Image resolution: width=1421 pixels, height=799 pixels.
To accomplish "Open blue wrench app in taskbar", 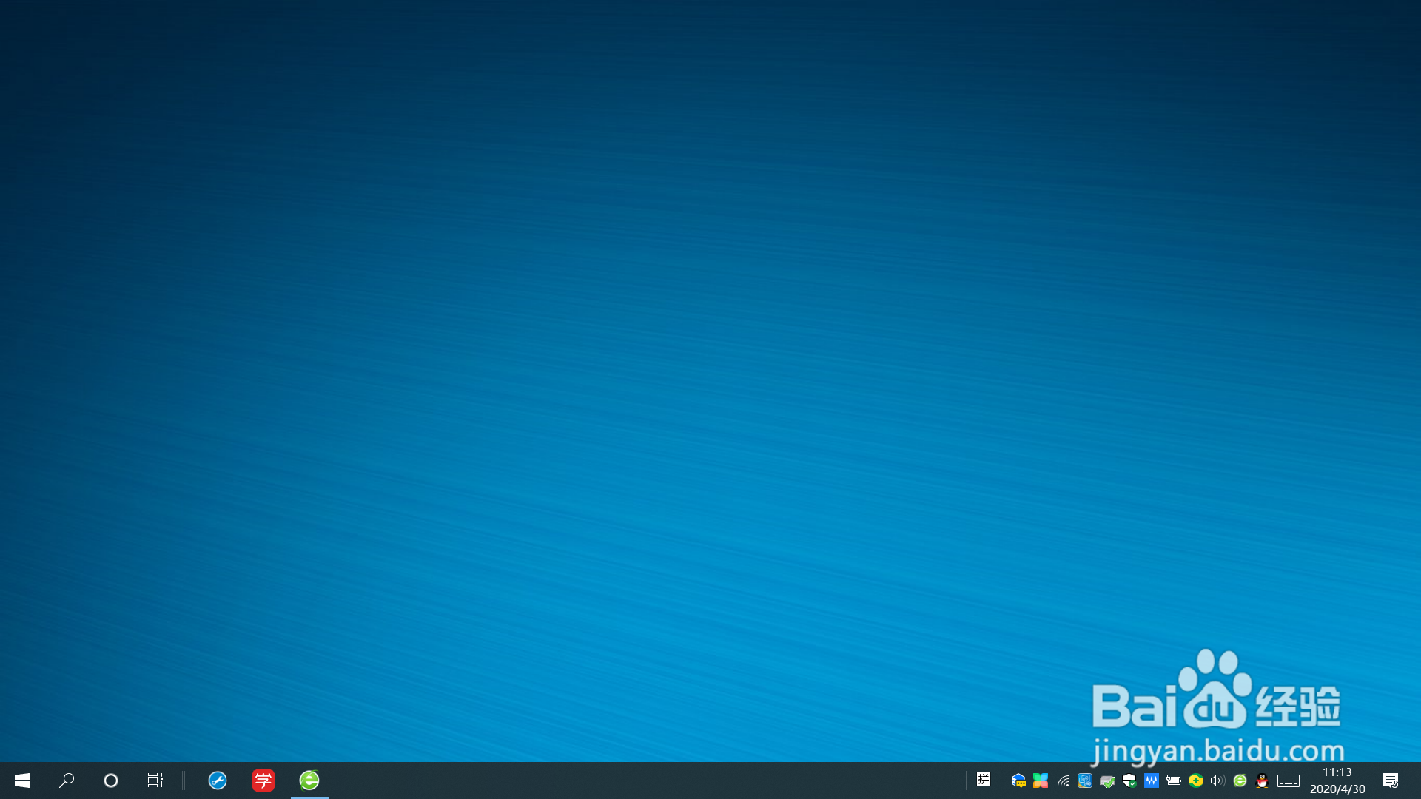I will click(218, 781).
